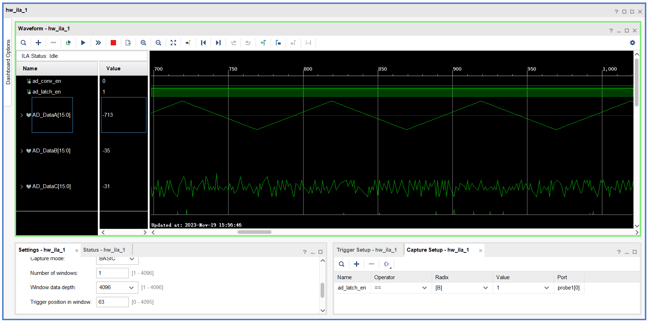Add a probe with the Waveform plus icon
The image size is (647, 322).
tap(38, 43)
